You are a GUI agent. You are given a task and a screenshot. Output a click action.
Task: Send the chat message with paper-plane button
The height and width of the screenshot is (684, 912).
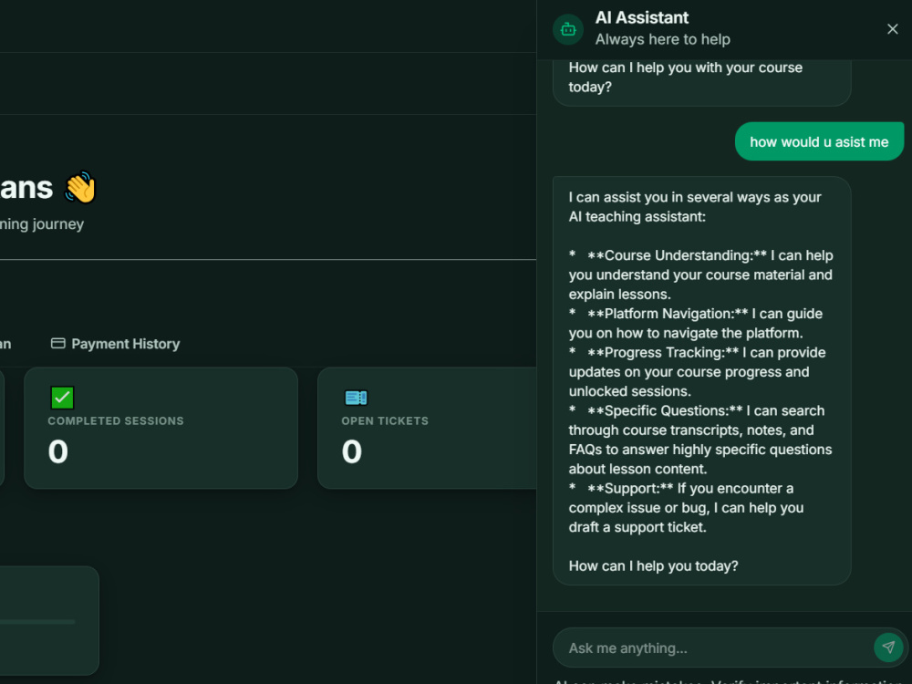point(888,647)
